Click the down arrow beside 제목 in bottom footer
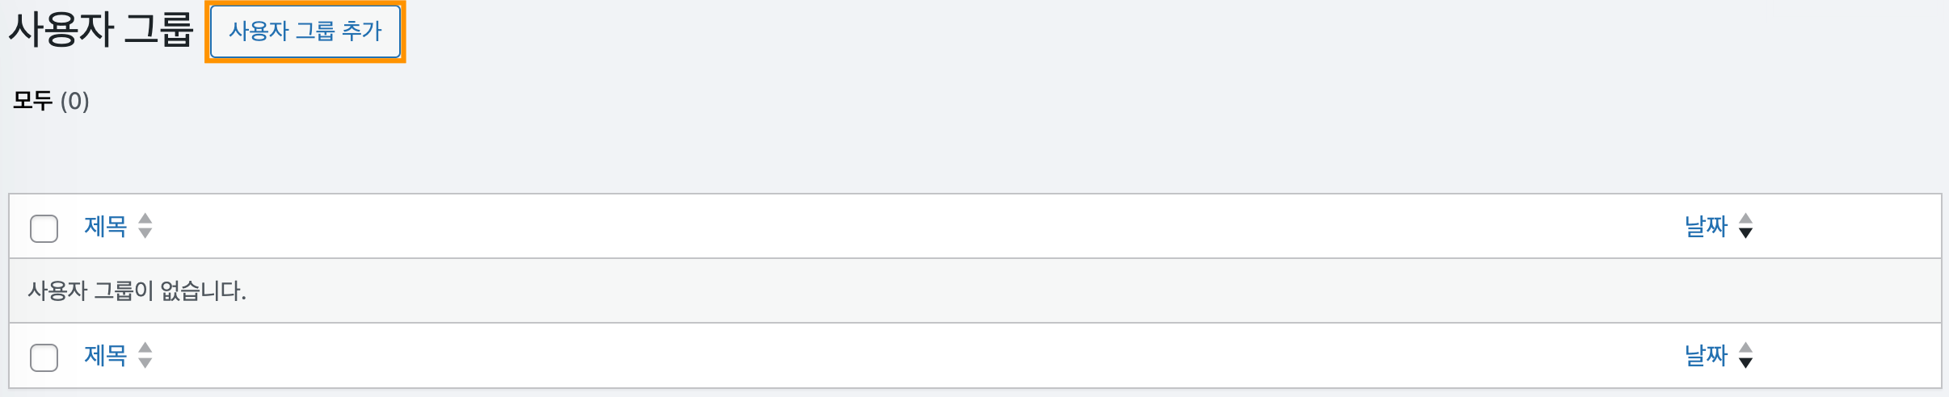This screenshot has height=397, width=1949. click(145, 362)
